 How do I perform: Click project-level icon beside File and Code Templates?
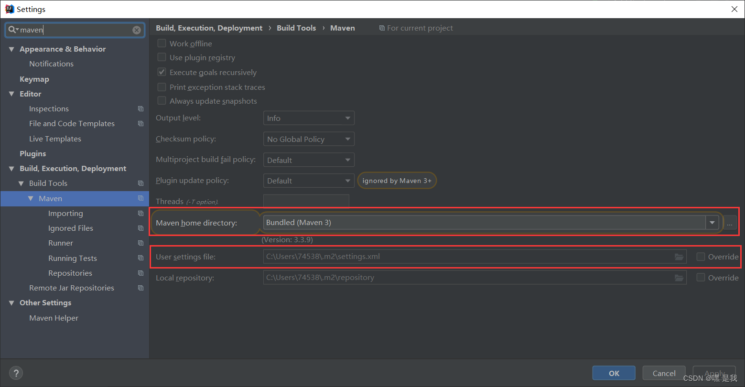140,124
